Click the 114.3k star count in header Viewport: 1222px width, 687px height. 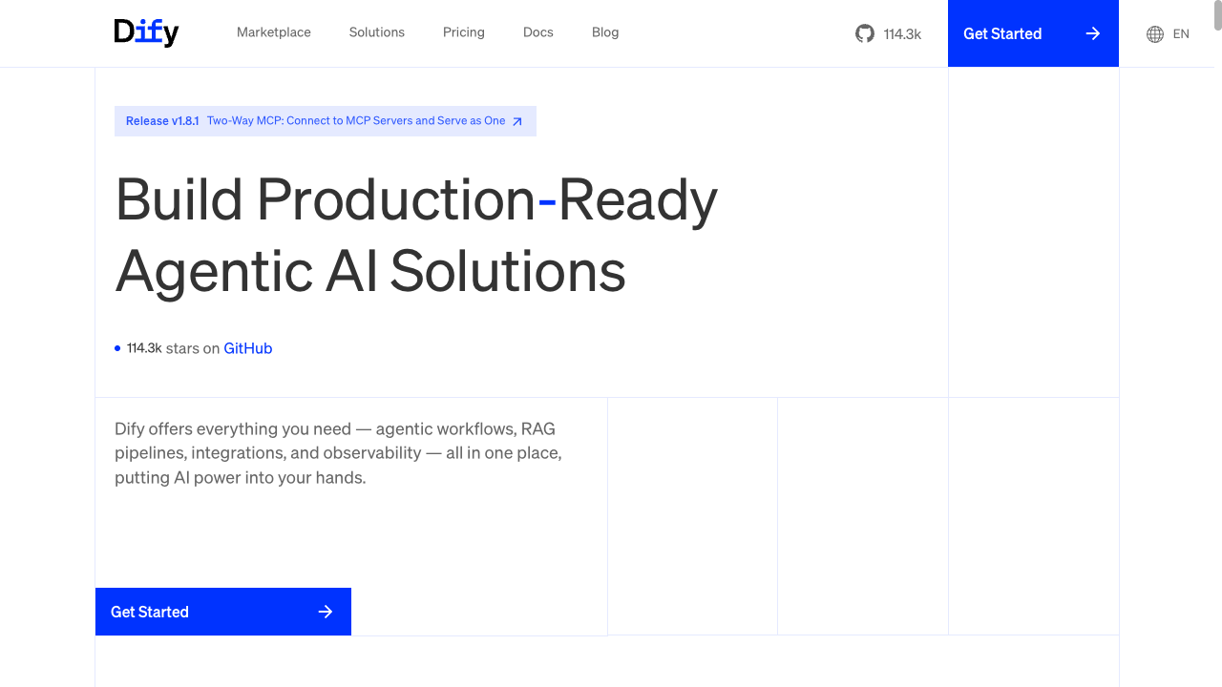[902, 34]
